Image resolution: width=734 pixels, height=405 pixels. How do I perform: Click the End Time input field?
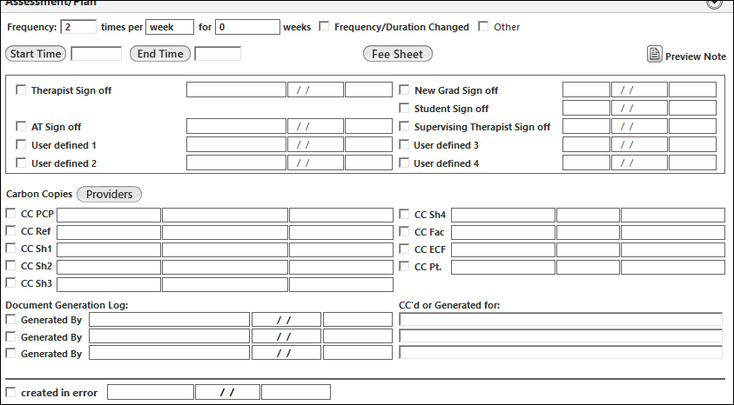click(x=218, y=54)
